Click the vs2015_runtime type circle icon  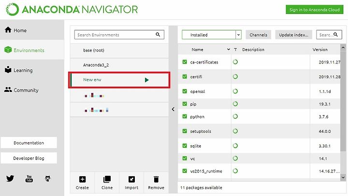pyautogui.click(x=235, y=171)
